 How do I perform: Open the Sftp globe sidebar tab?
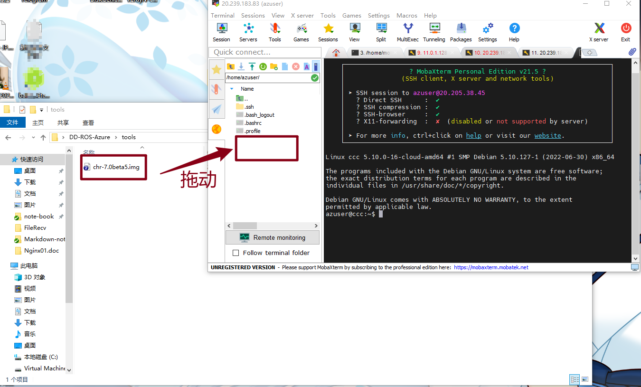click(217, 129)
